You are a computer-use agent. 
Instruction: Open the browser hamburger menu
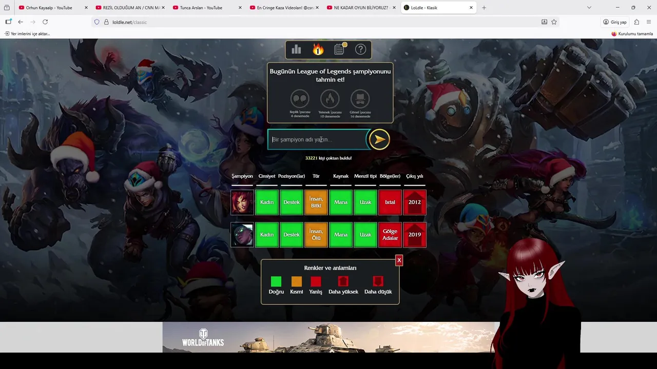click(x=649, y=22)
